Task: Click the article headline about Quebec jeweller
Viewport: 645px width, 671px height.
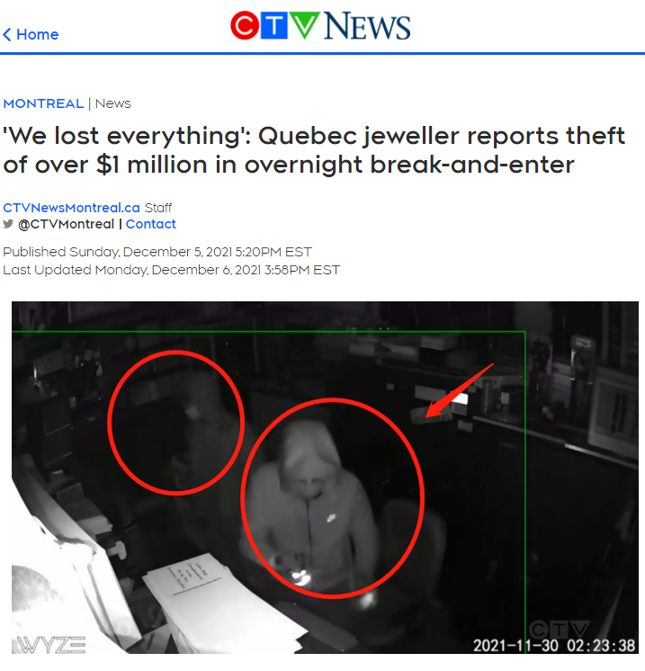Action: pos(314,150)
